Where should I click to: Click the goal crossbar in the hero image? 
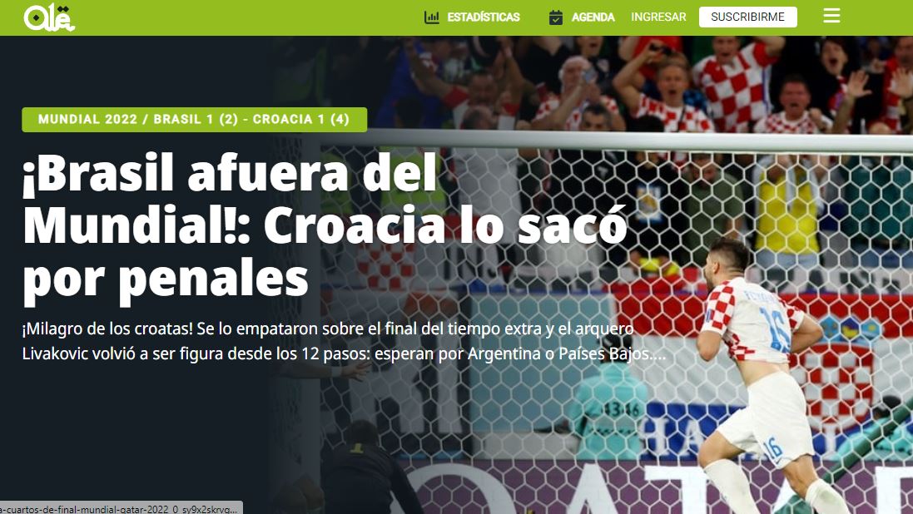(618, 141)
